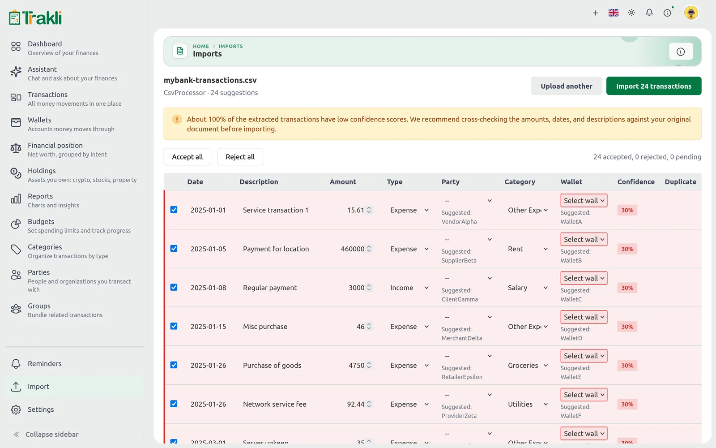Image resolution: width=716 pixels, height=448 pixels.
Task: Click the info button in Imports banner
Action: (x=681, y=52)
